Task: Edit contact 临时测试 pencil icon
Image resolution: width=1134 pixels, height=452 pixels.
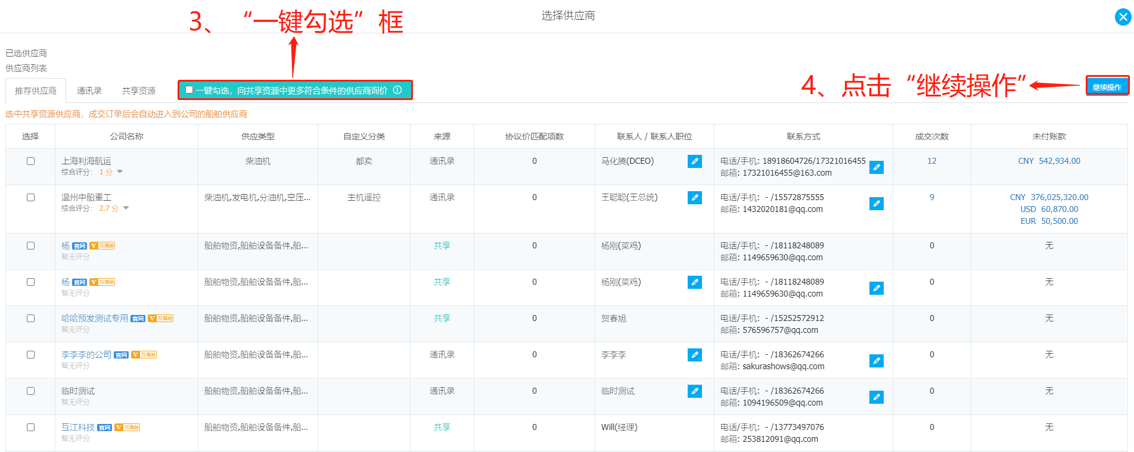Action: click(x=695, y=391)
